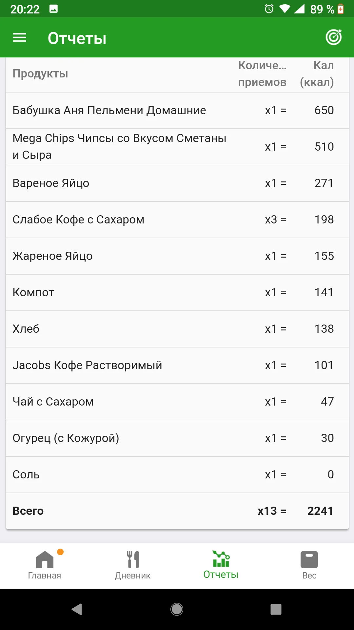Go to the Главная home tab
Image resolution: width=354 pixels, height=630 pixels.
45,565
